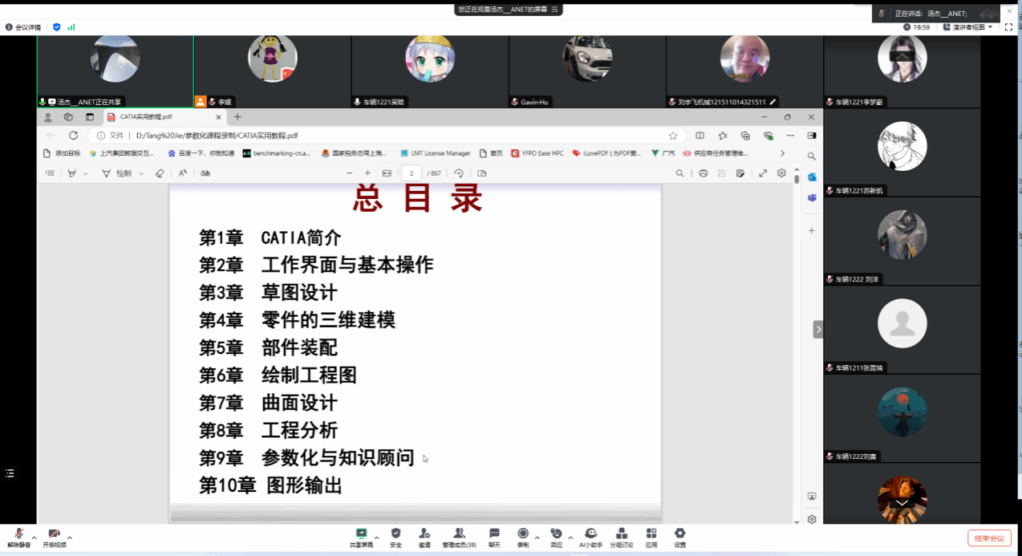
Task: Open the 聊天 chat icon
Action: tap(494, 536)
